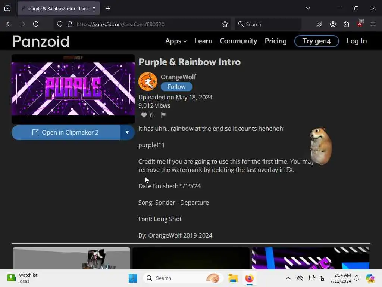Bookmark this page with star icon

point(225,24)
